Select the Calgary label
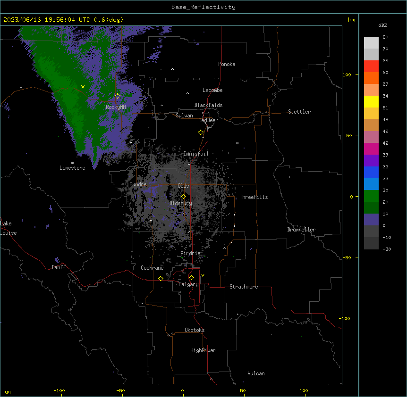The image size is (407, 397). point(188,284)
